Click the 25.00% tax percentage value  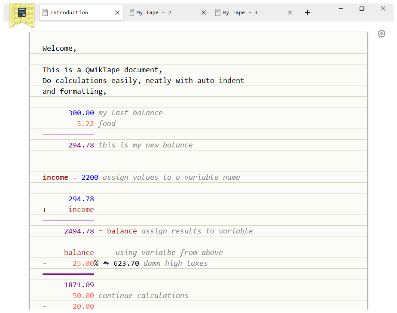85,264
